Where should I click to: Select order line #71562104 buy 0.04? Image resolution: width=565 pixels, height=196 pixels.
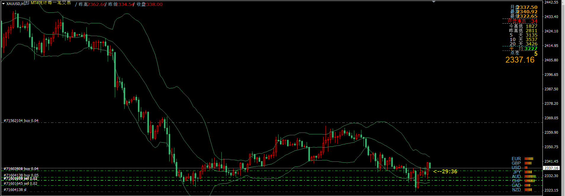click(21, 121)
